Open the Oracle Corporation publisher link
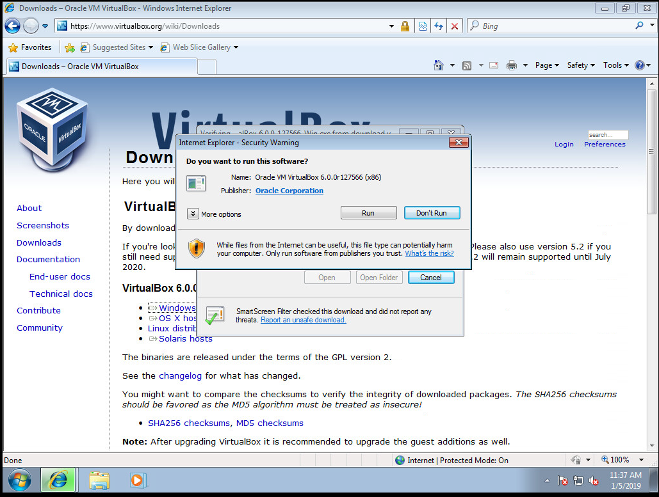Viewport: 659px width, 497px height. 289,191
